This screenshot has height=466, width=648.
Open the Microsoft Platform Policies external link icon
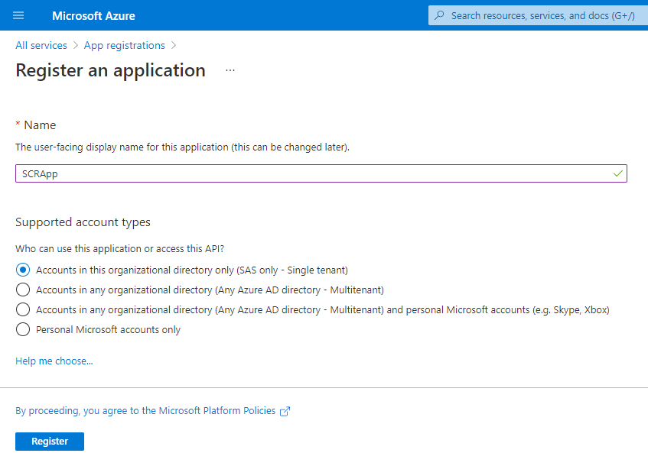[x=284, y=411]
